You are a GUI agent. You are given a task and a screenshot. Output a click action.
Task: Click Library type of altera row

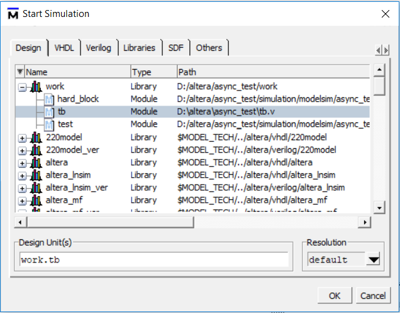[x=143, y=163]
